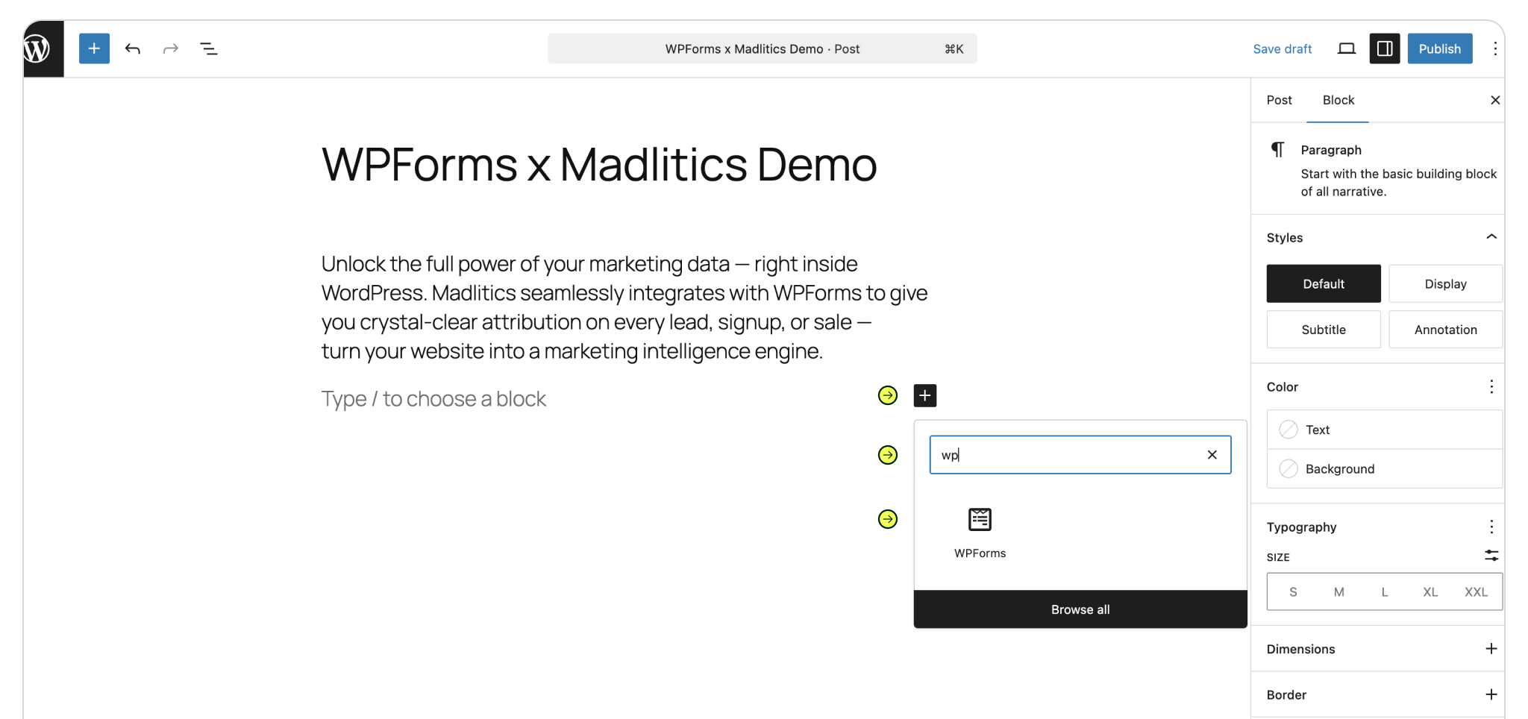Select the Display paragraph style
This screenshot has width=1528, height=719.
point(1445,283)
